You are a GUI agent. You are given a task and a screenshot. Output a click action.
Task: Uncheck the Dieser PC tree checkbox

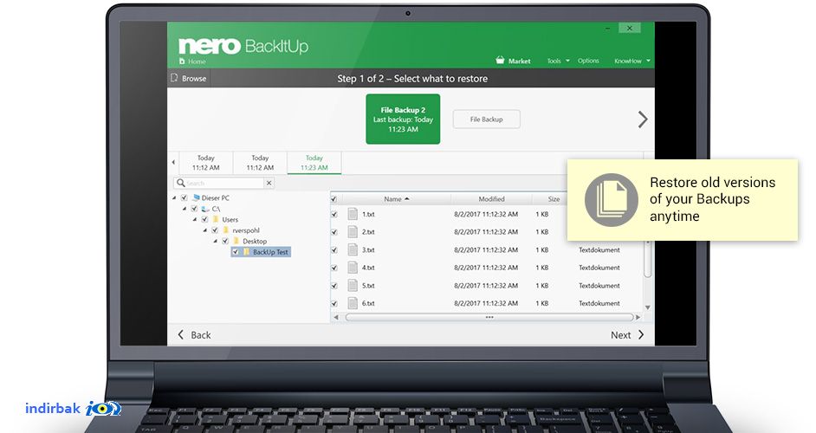184,197
